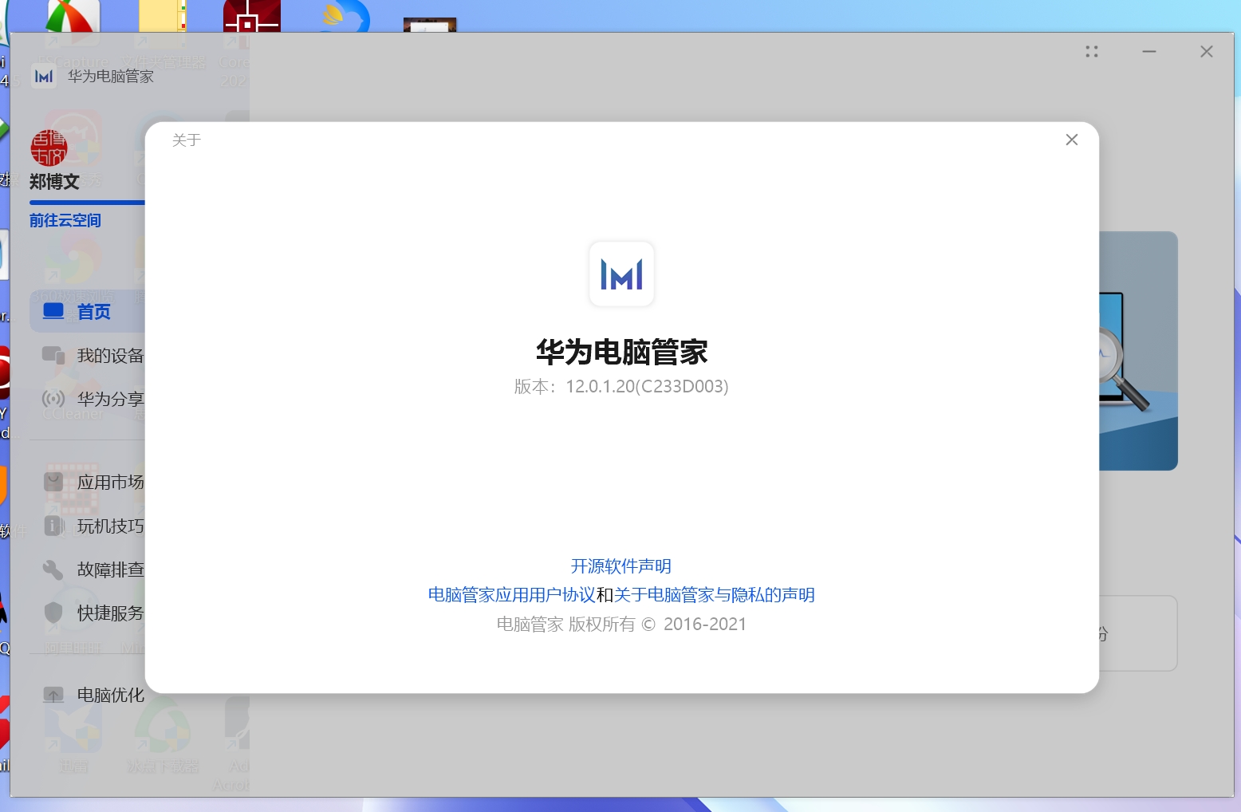Click the 我的设备 devices icon
1241x812 pixels.
53,355
